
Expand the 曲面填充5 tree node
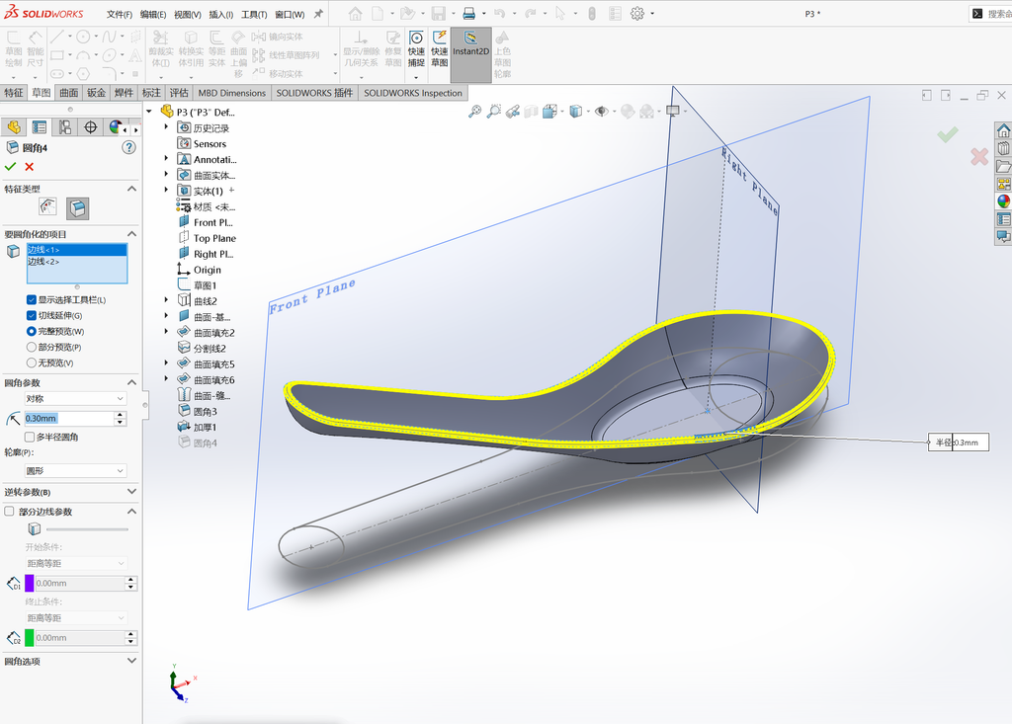click(x=166, y=363)
